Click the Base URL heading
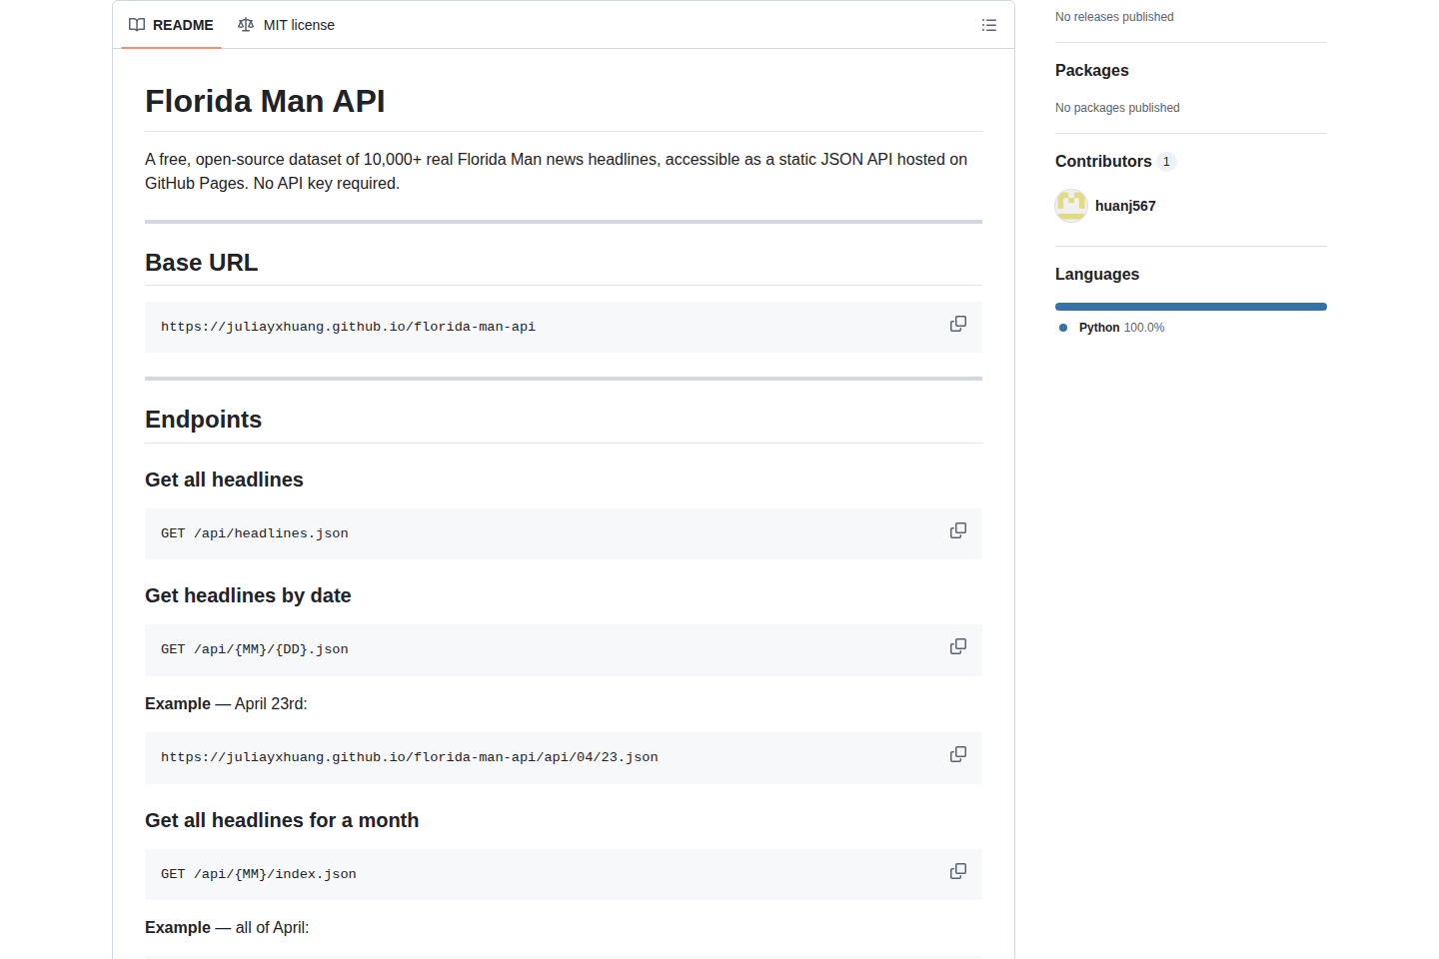Screen dimensions: 1439x959 pos(201,263)
